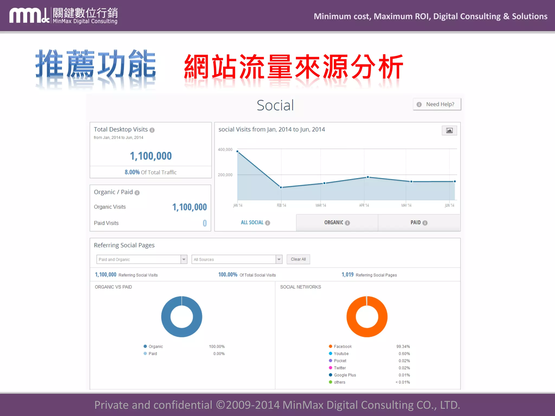The image size is (555, 416).
Task: Click the JAN '14 data point
Action: tap(237, 151)
